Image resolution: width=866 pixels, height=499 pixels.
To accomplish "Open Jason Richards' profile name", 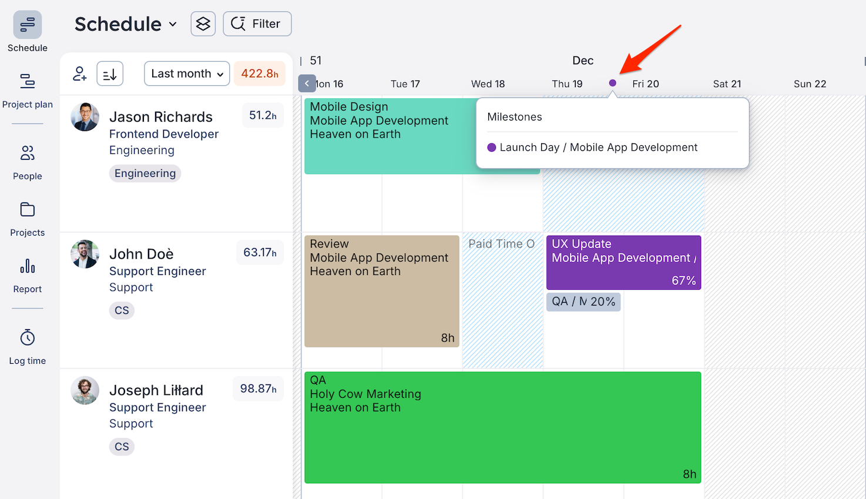I will [160, 117].
